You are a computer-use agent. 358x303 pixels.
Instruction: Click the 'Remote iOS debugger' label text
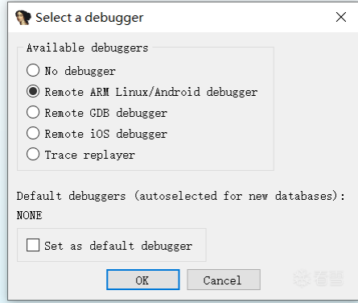point(105,134)
